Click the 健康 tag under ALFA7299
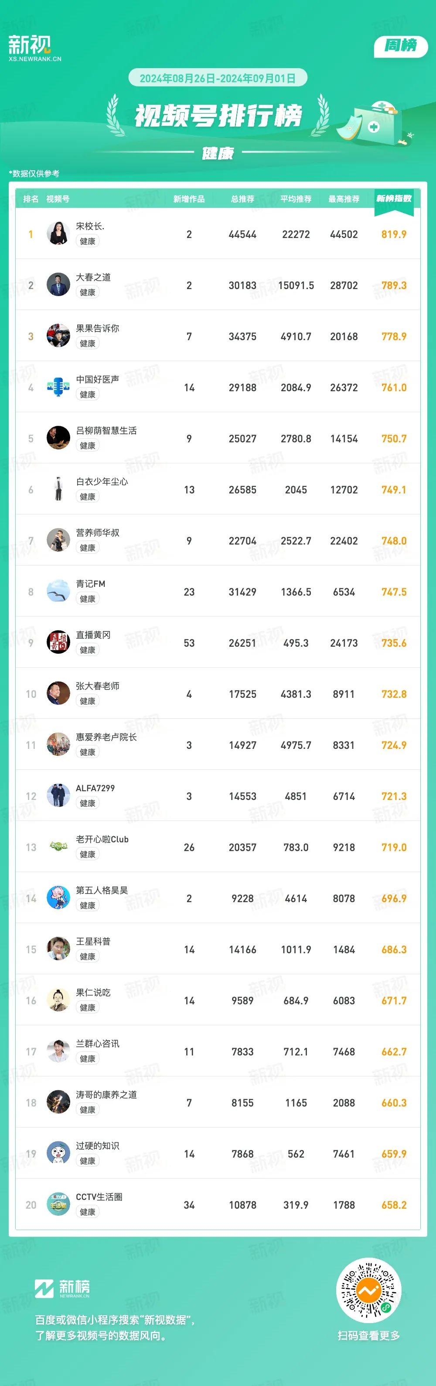The image size is (436, 1386). click(88, 803)
